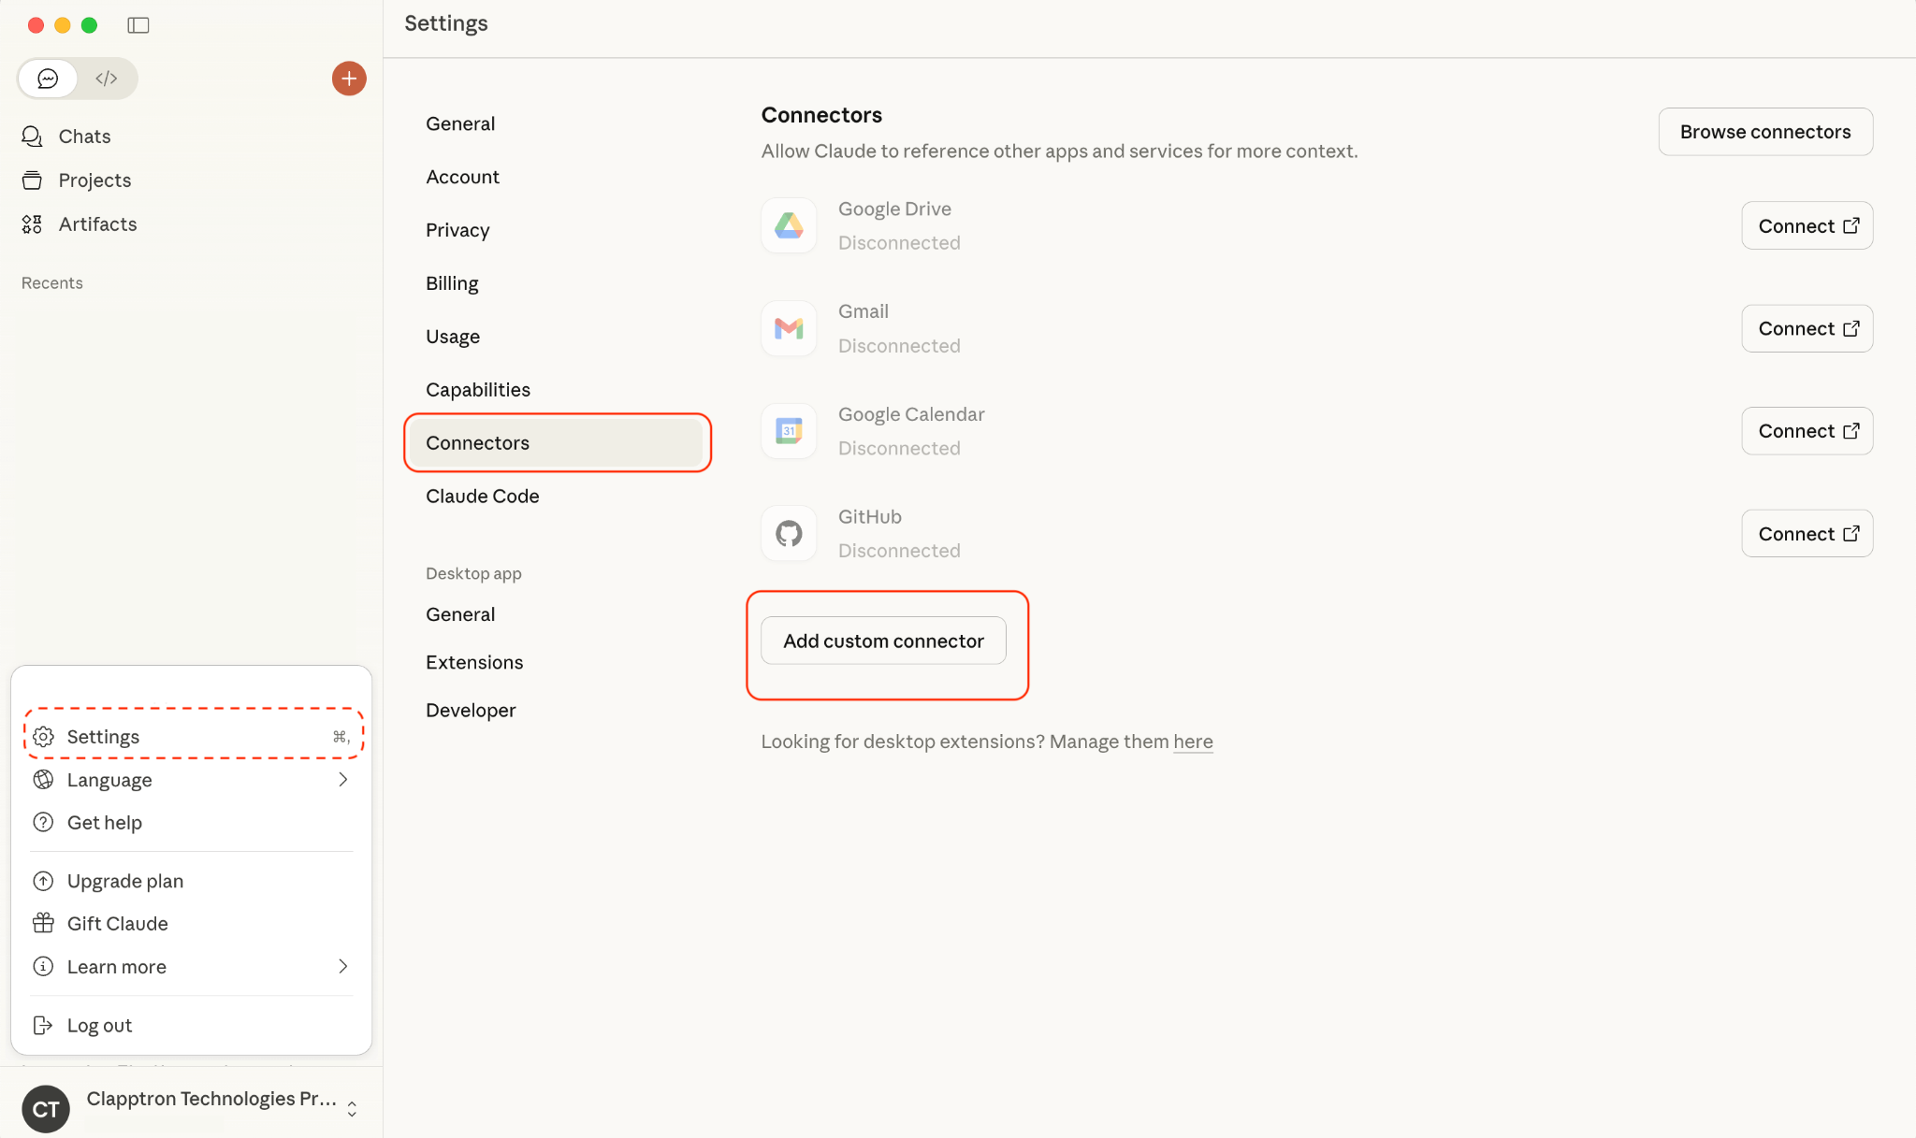The width and height of the screenshot is (1916, 1138).
Task: Follow the 'here' desktop extensions link
Action: [1193, 742]
